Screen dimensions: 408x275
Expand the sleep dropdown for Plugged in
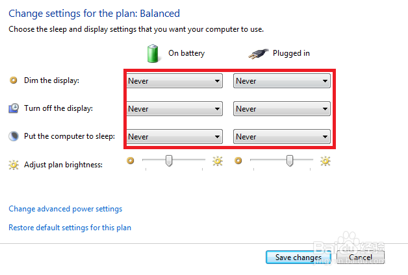(282, 137)
